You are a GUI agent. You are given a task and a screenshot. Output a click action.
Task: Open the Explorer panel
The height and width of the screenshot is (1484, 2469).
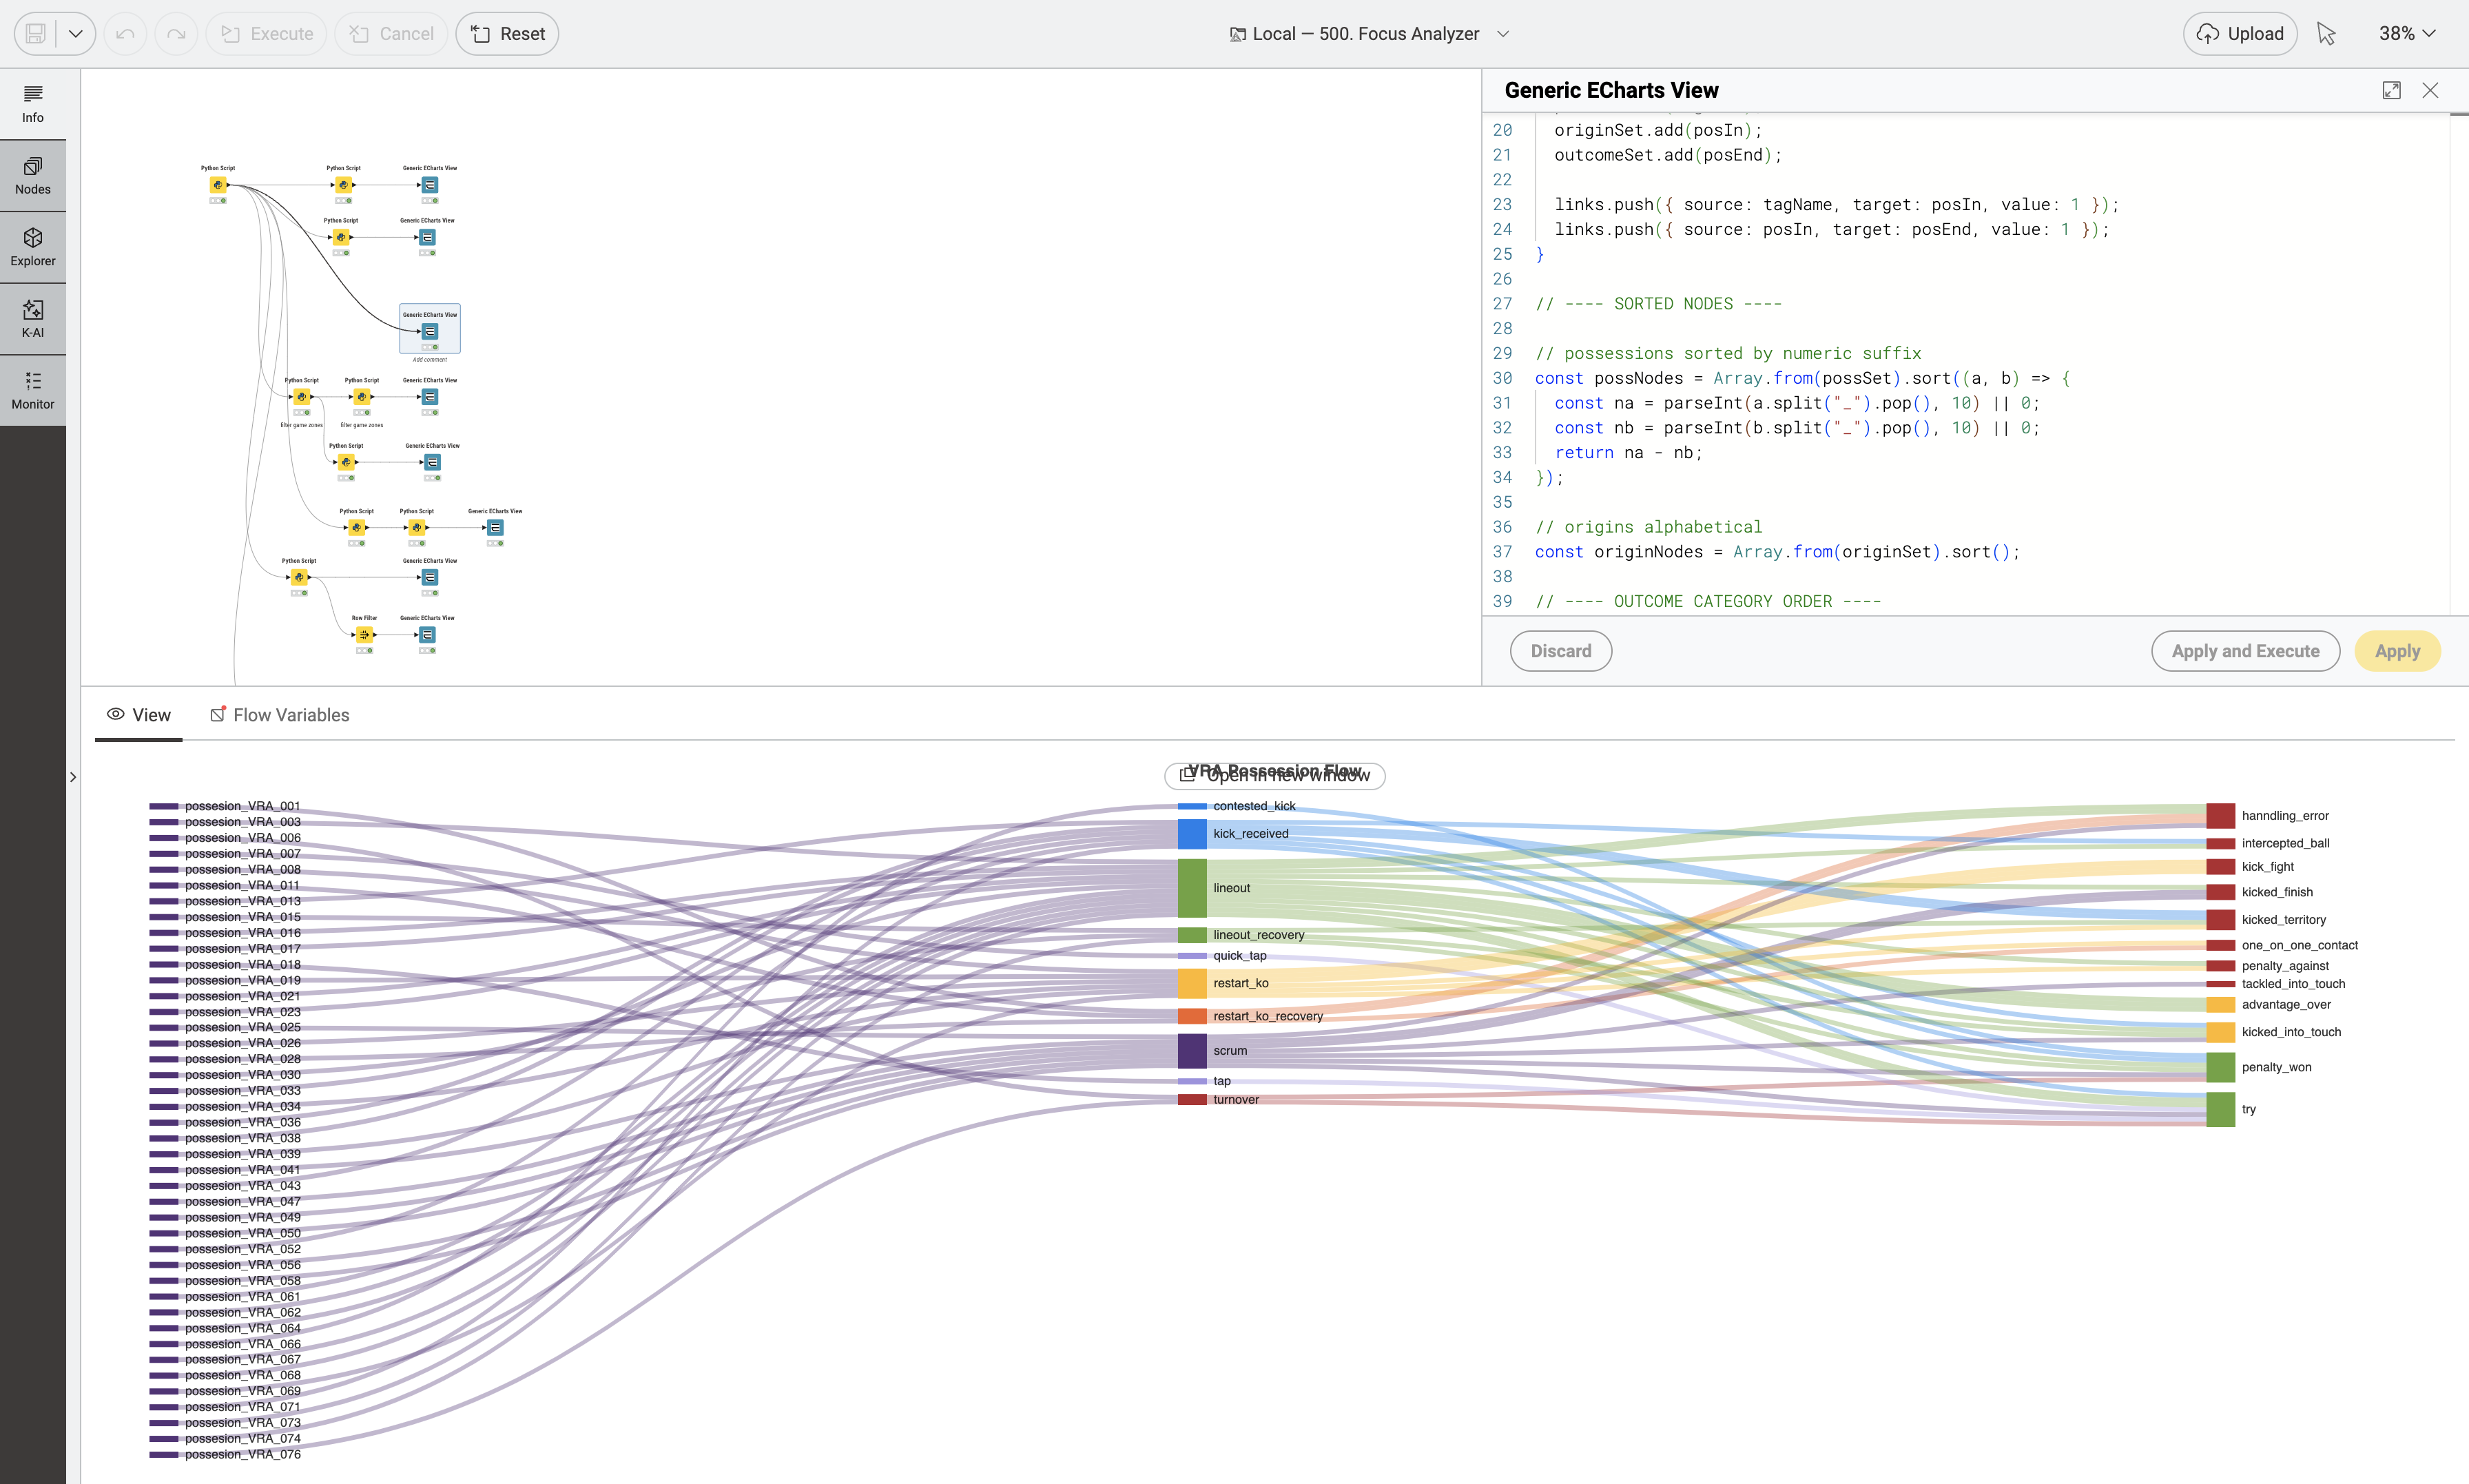32,246
